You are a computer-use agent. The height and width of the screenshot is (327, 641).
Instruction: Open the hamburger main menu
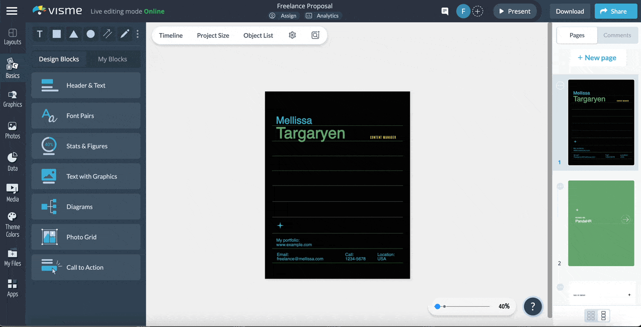(12, 11)
